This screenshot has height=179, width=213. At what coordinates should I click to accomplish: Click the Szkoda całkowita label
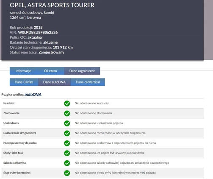(14, 163)
